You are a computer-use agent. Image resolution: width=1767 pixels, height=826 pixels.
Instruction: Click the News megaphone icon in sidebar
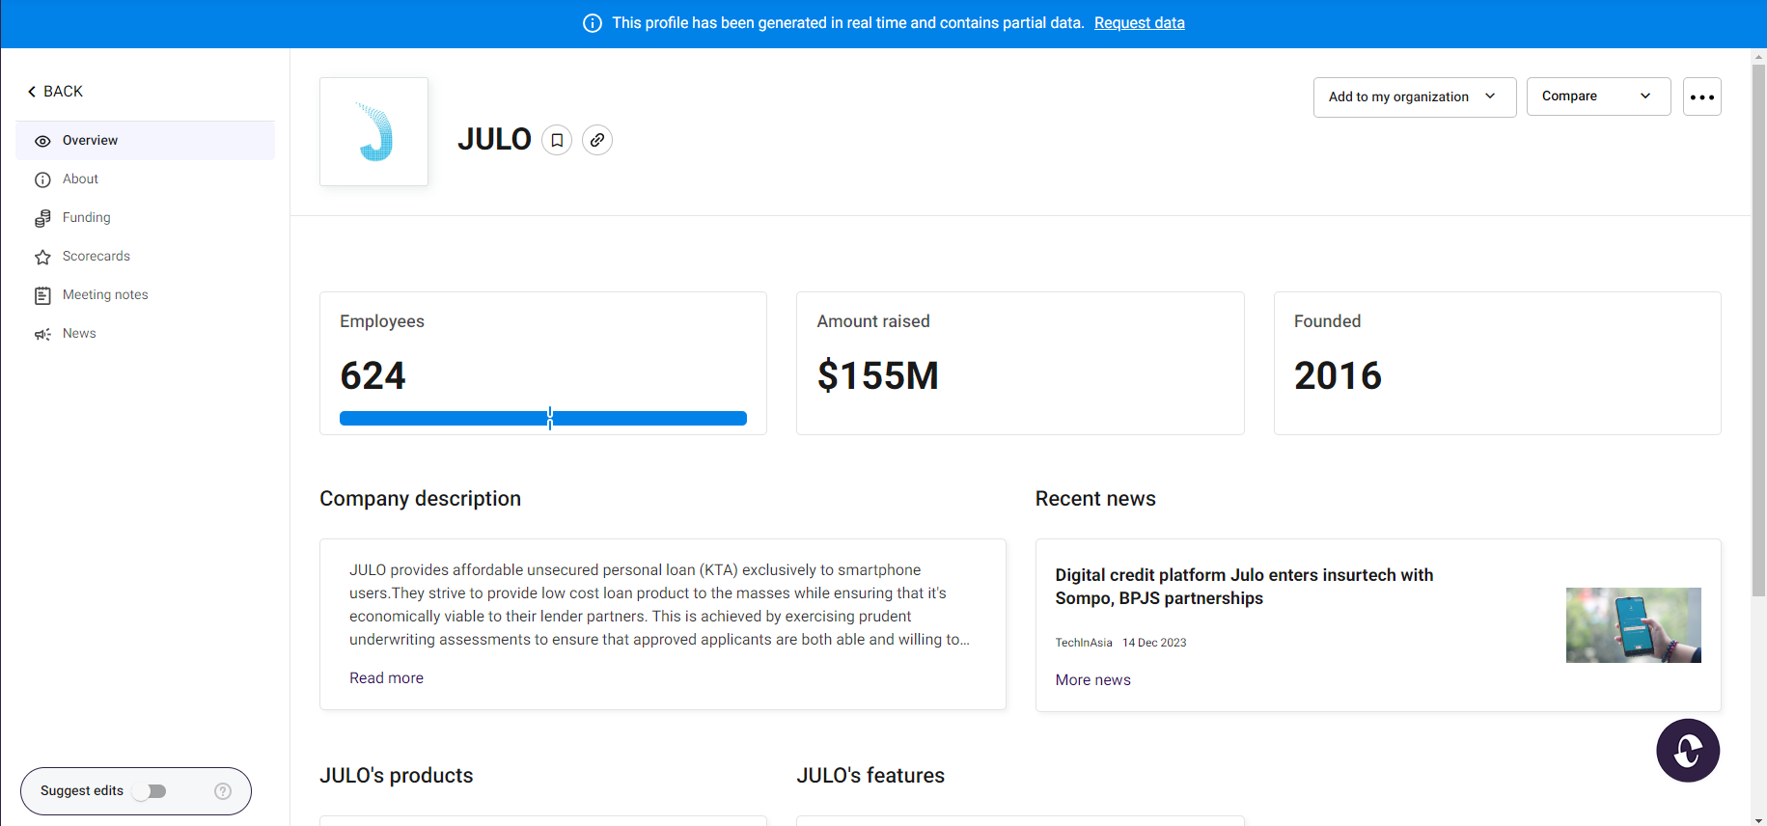pyautogui.click(x=42, y=334)
